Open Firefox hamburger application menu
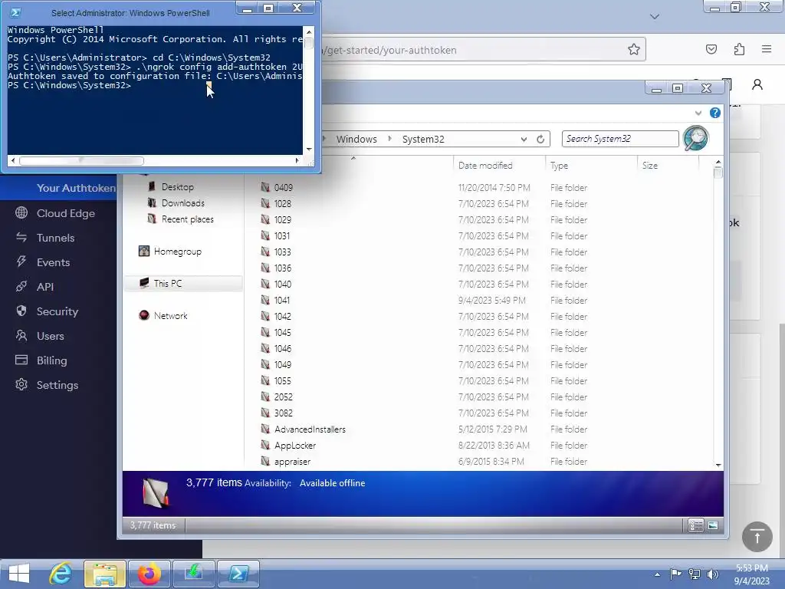 tap(767, 49)
